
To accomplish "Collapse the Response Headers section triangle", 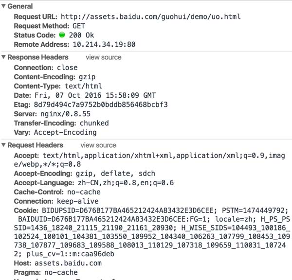I will click(4, 57).
